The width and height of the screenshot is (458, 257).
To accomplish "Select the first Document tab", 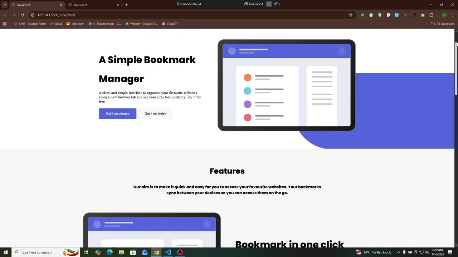I will [37, 5].
